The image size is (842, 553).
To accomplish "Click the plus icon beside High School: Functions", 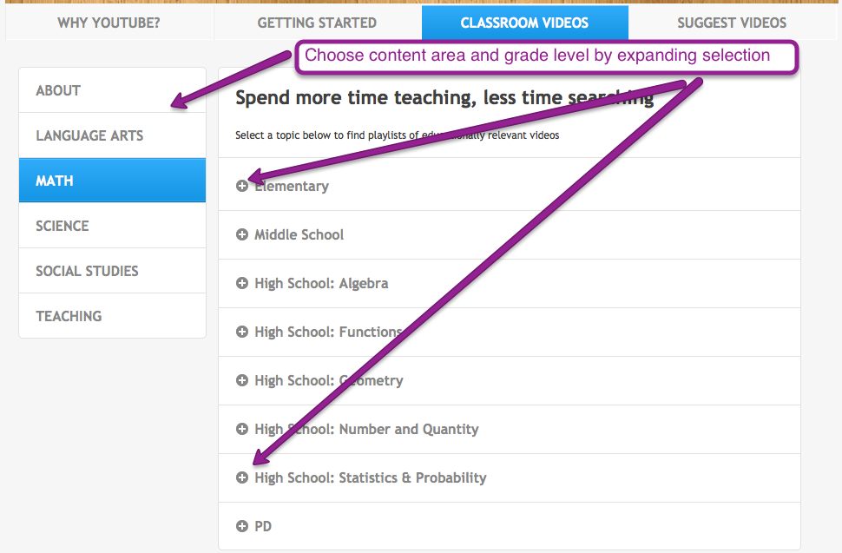I will click(241, 332).
